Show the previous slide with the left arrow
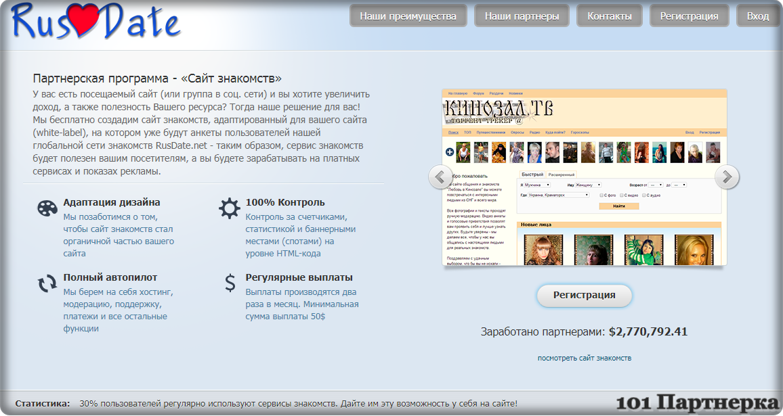Screen dimensions: 783x416 click(440, 177)
